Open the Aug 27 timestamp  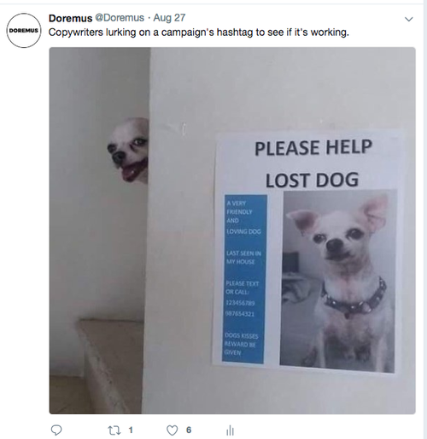[x=169, y=18]
